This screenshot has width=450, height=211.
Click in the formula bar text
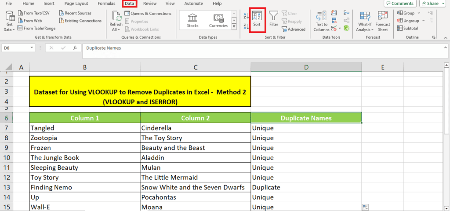104,48
